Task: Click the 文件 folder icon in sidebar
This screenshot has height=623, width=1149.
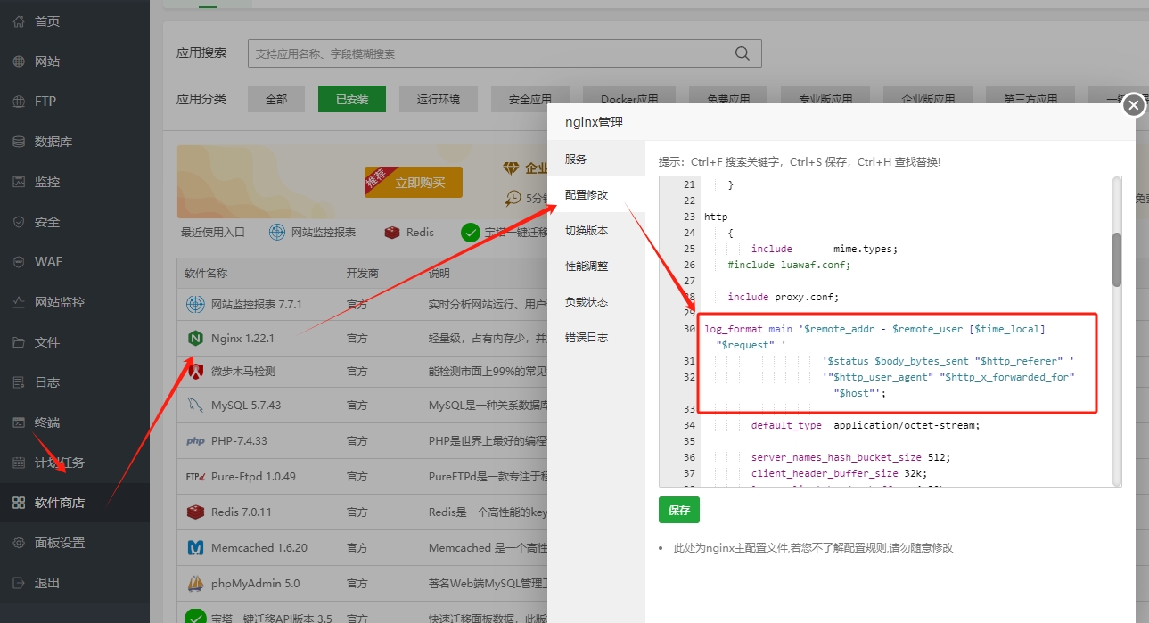Action: pos(19,342)
